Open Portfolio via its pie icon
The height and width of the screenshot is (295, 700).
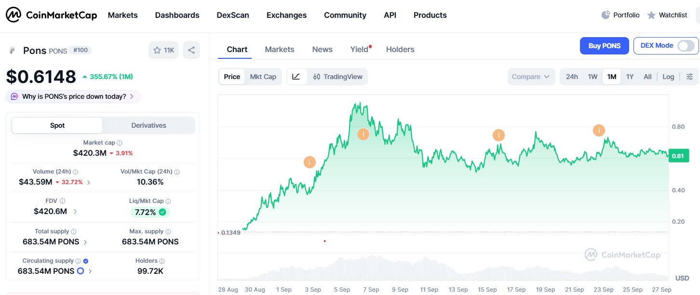[x=606, y=15]
